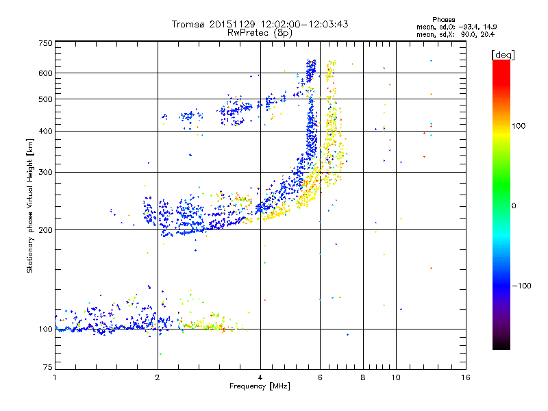548x411 pixels.
Task: Click the plot title 'Tromsø 20151129 12:02:00-12:03:43'
Action: click(260, 24)
